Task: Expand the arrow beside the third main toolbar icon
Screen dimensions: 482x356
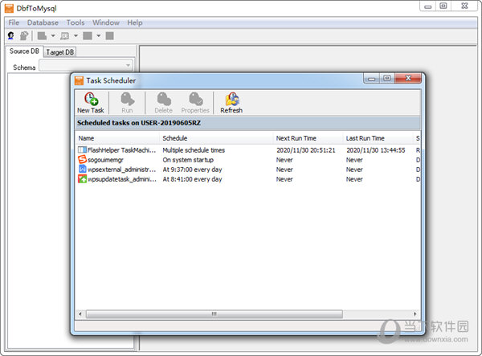Action: 53,36
